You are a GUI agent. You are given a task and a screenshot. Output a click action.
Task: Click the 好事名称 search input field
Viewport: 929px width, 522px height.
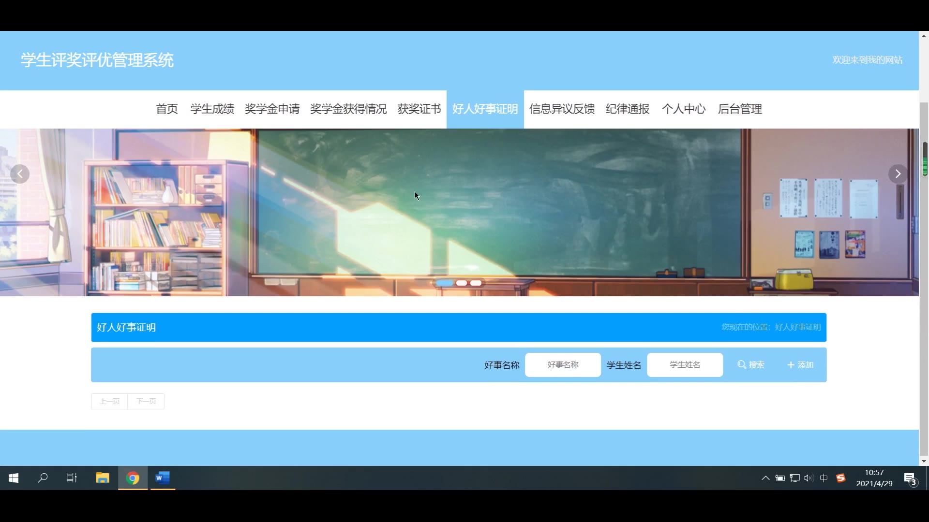(563, 365)
